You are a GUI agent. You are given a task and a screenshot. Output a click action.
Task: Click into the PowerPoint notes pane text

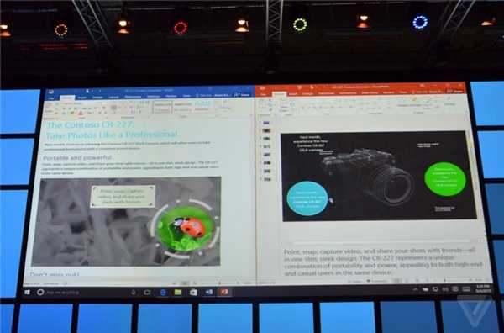382,262
